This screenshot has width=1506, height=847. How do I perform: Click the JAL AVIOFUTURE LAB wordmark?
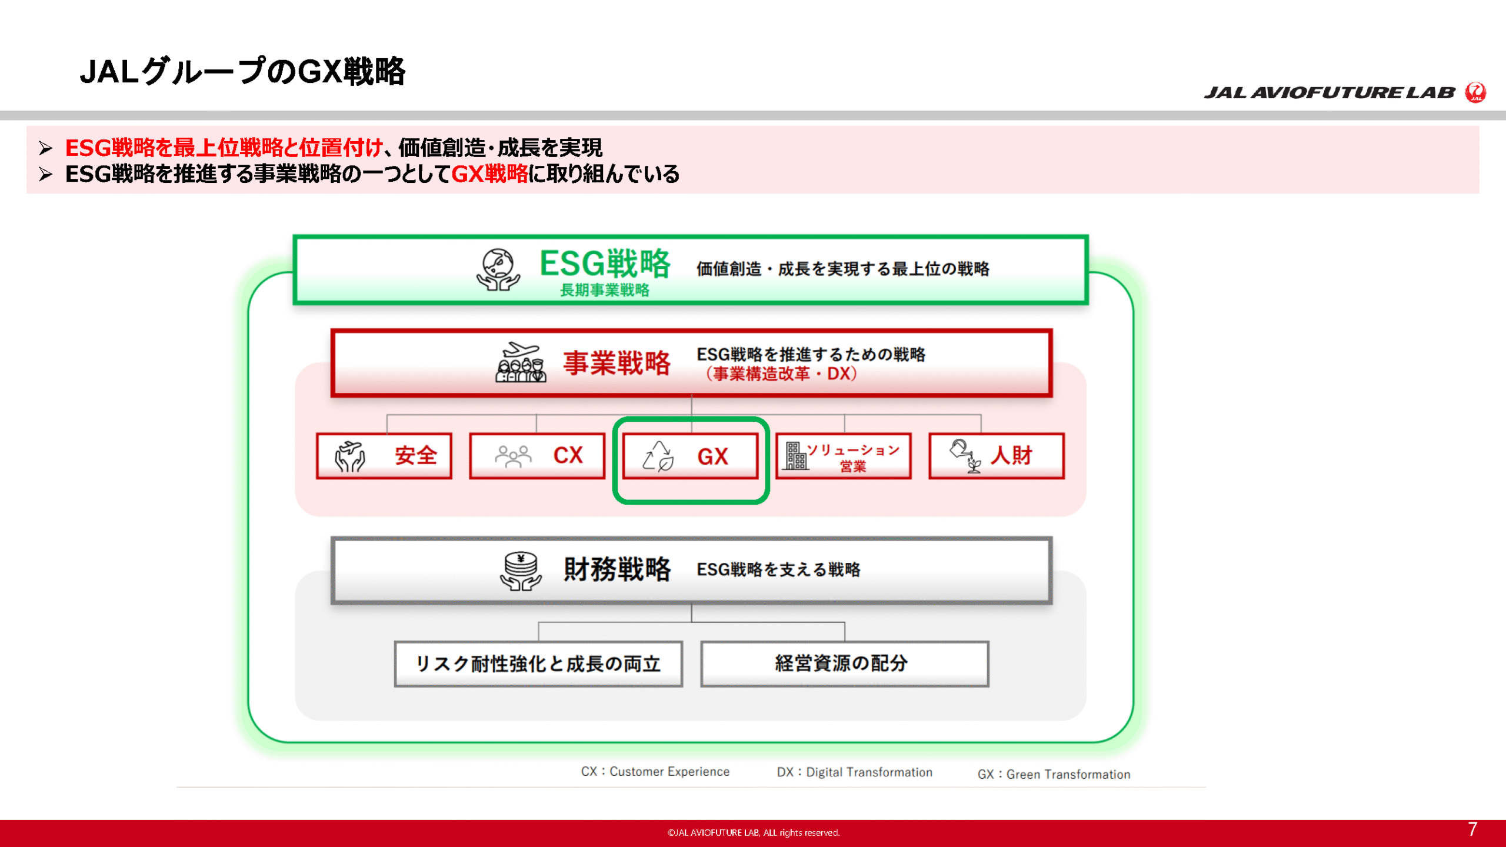(1330, 93)
